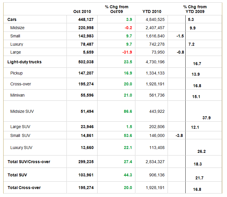Click the Oct 2010 column header
This screenshot has width=227, height=197.
82,11
